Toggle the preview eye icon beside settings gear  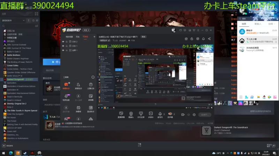point(189,115)
